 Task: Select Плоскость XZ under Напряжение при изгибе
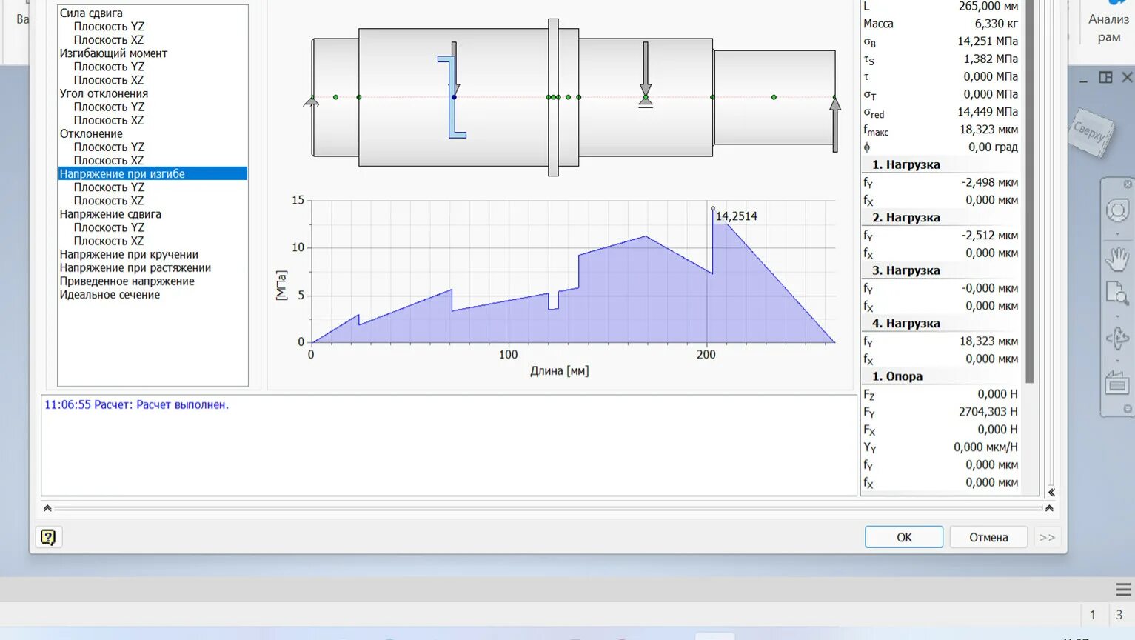109,200
